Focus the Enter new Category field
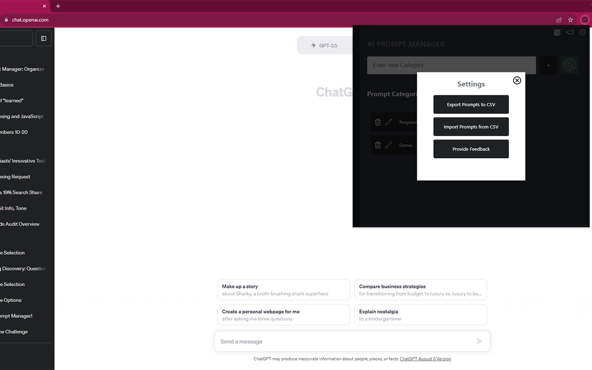Image resolution: width=592 pixels, height=370 pixels. [451, 65]
